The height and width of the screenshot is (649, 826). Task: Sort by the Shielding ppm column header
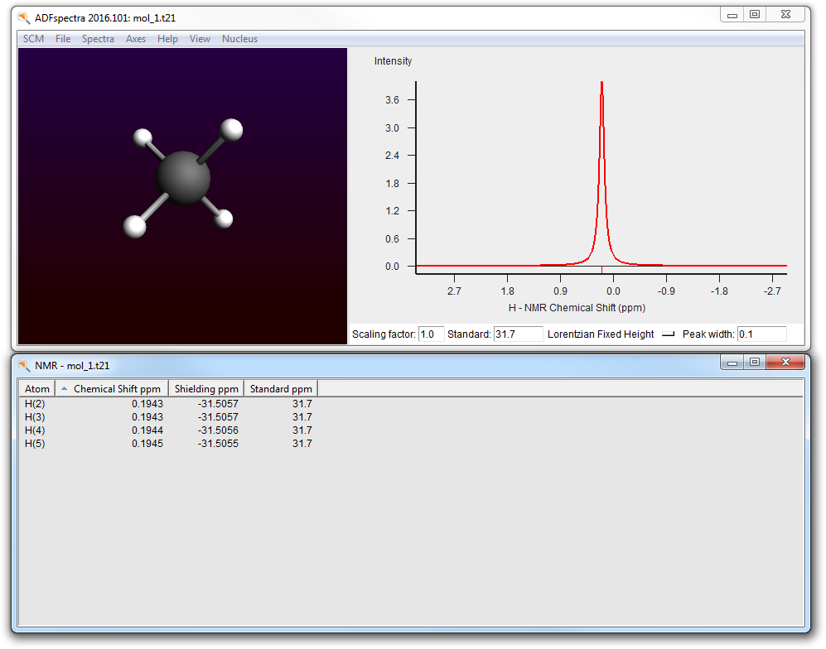pos(206,389)
